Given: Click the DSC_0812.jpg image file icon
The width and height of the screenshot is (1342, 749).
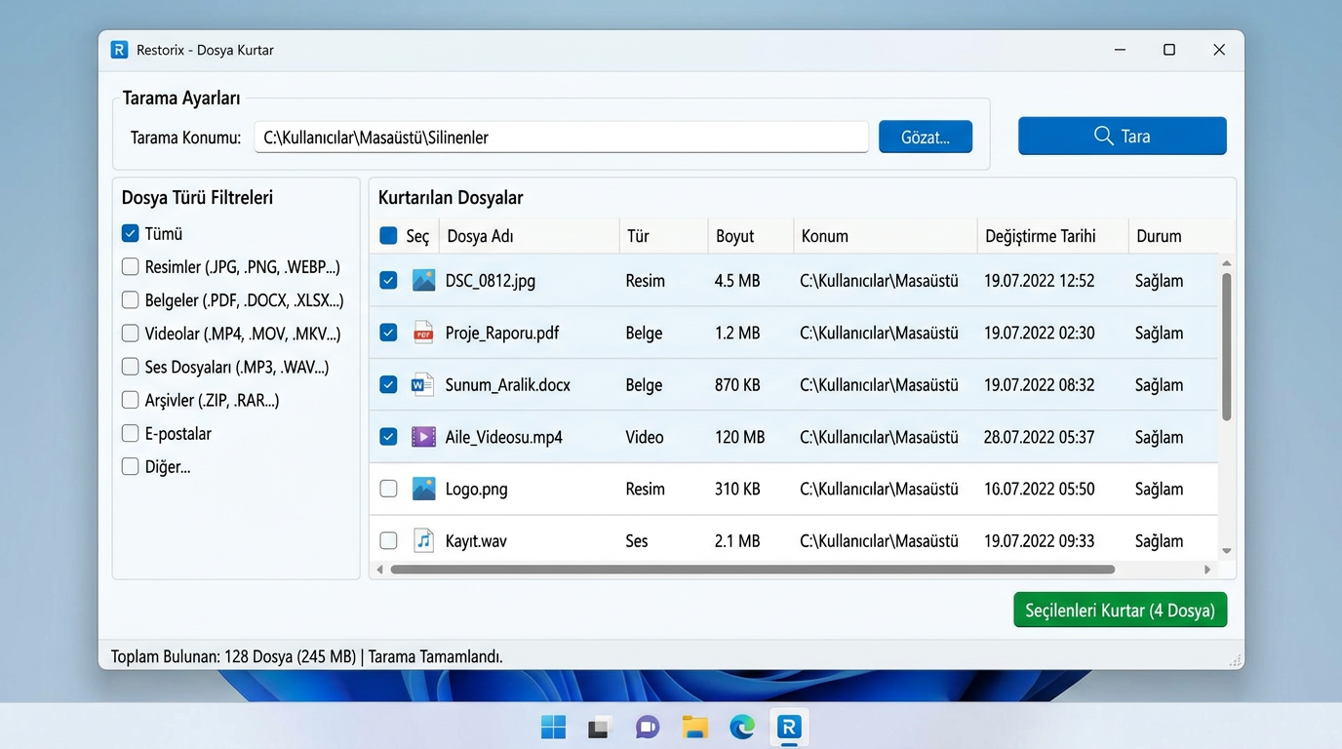Looking at the screenshot, I should 423,281.
